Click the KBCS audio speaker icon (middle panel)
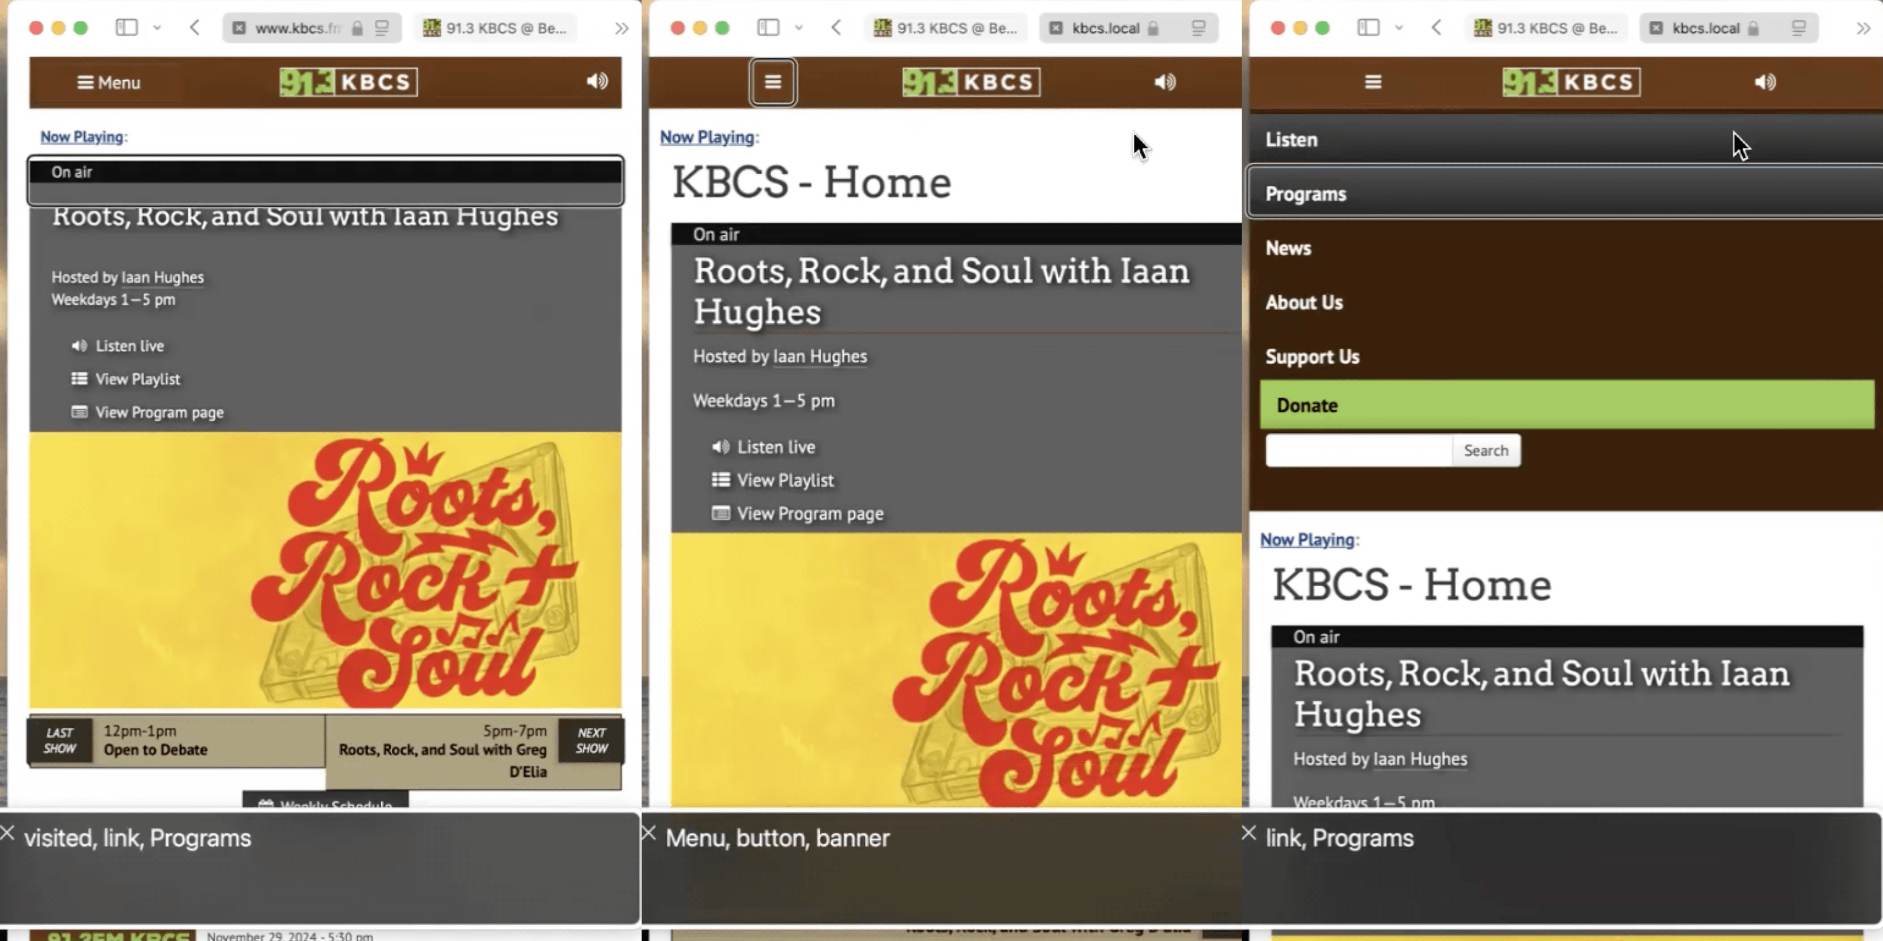The image size is (1883, 941). [1162, 82]
